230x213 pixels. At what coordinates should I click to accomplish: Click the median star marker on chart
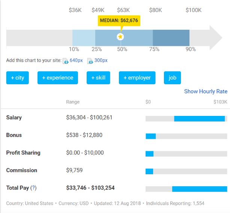[x=120, y=37]
